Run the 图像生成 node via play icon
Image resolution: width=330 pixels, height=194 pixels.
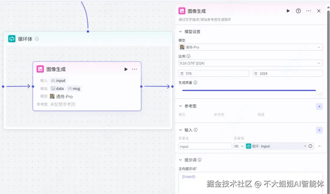(126, 69)
